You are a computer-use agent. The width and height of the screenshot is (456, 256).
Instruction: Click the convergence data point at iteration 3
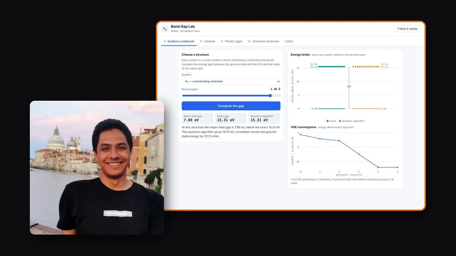[359, 154]
